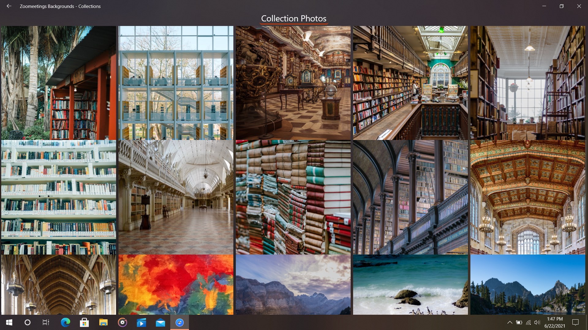Viewport: 588px width, 330px height.
Task: Select the colorful abstract painting photo
Action: [x=176, y=284]
